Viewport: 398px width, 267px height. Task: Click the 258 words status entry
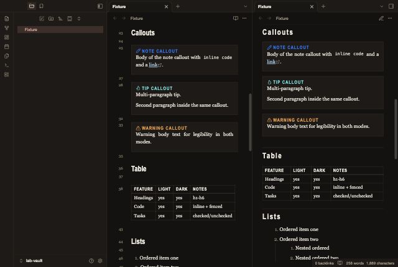click(x=355, y=263)
